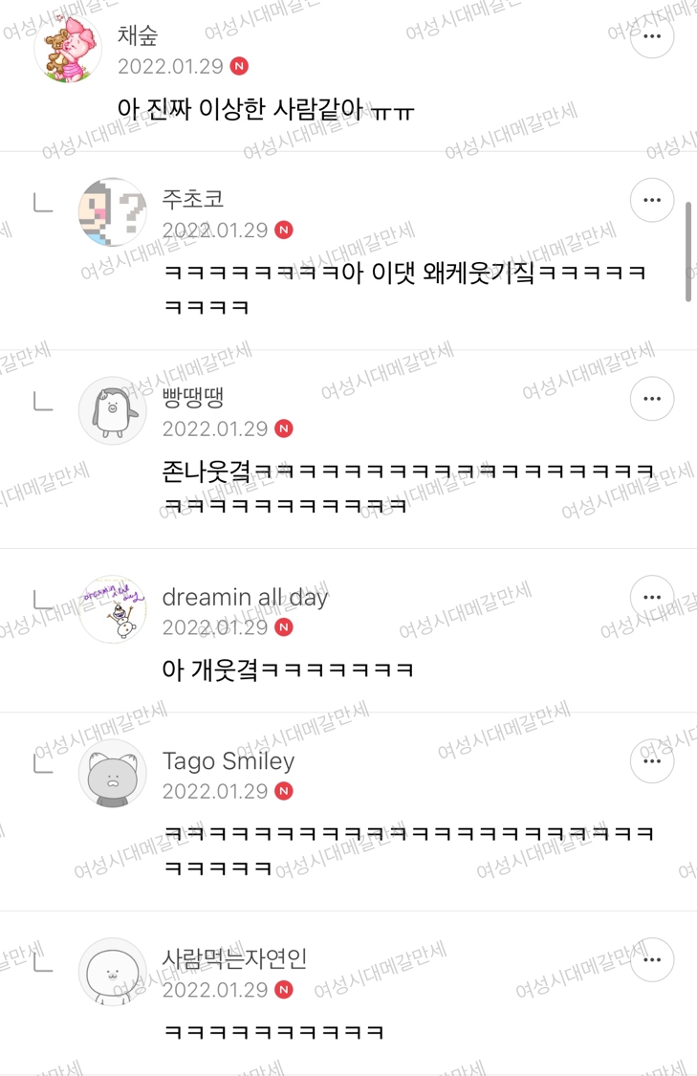Click username dreamin all day
697x1076 pixels.
245,597
